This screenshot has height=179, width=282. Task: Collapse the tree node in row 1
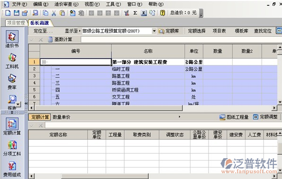[x=44, y=62]
